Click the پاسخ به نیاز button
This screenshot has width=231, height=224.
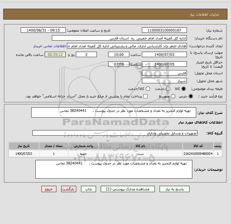174,189
